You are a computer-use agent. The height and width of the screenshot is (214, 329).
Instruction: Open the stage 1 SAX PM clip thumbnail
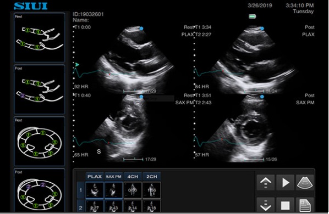(113, 190)
